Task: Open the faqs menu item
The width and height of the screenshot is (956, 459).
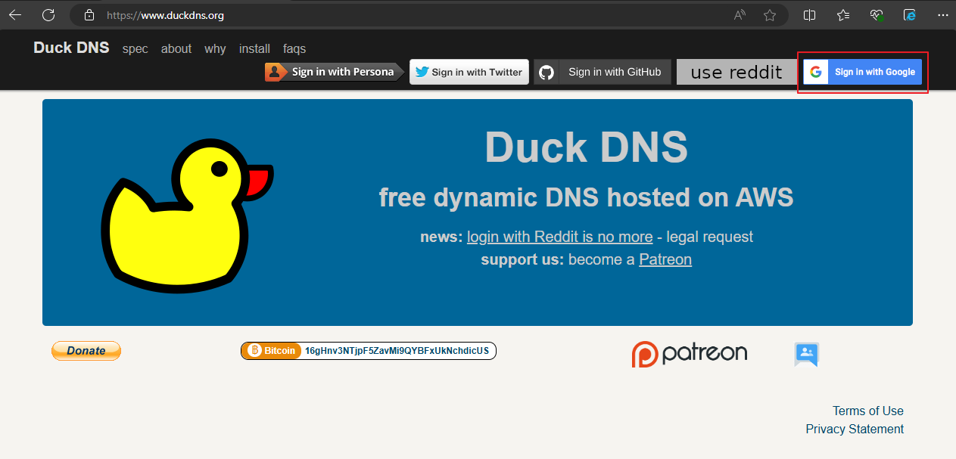Action: [294, 48]
